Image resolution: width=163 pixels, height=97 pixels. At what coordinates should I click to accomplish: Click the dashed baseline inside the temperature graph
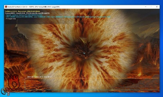(x=92, y=87)
